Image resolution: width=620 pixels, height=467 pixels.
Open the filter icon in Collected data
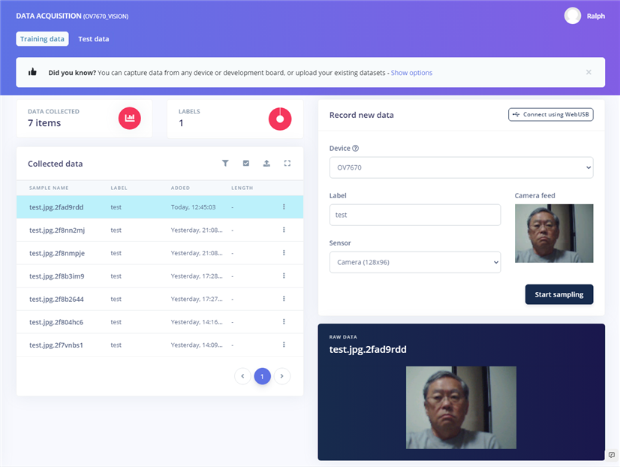pyautogui.click(x=225, y=164)
